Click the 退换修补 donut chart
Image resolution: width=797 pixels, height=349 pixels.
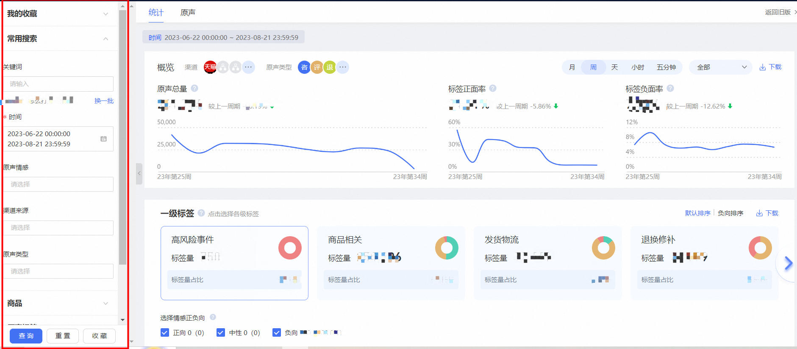760,248
